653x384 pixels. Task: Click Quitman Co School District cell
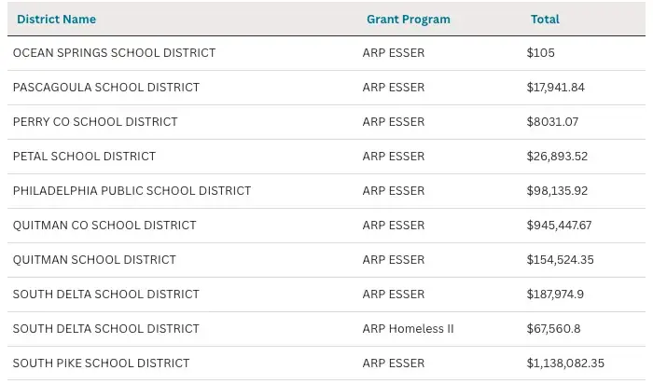(x=104, y=226)
